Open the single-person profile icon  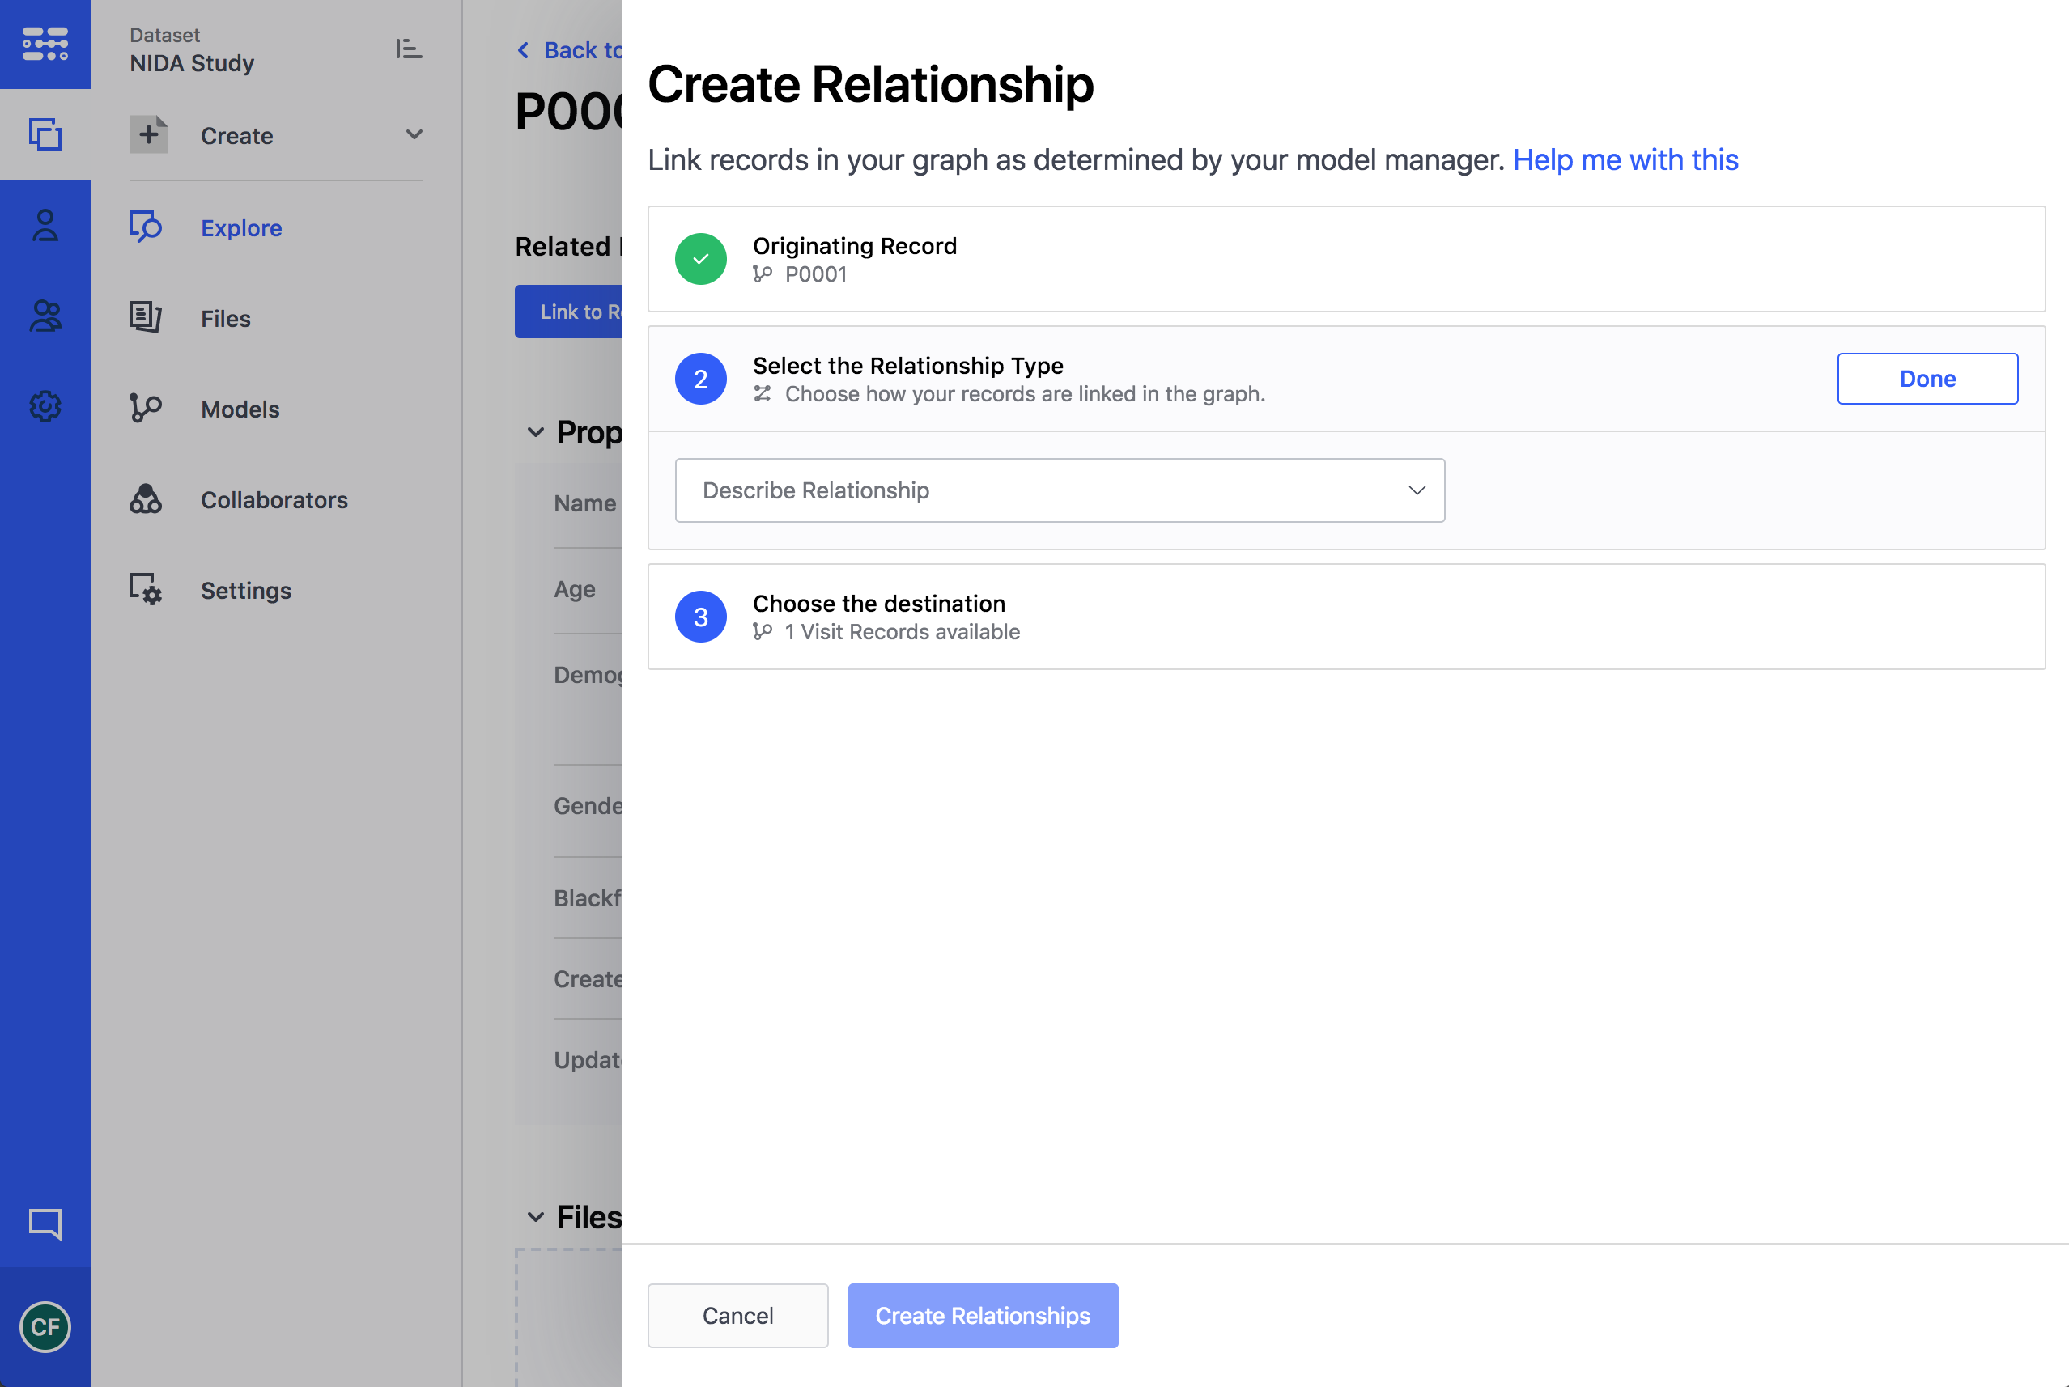tap(45, 226)
